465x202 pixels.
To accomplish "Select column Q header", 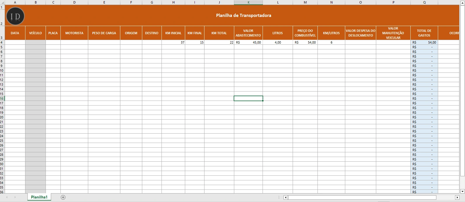I will (x=424, y=2).
